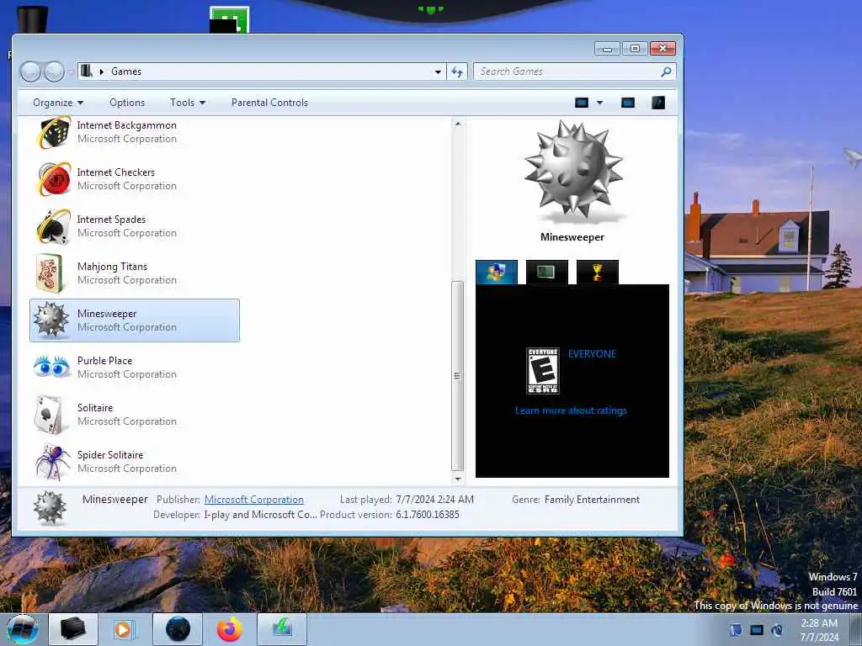The width and height of the screenshot is (862, 646).
Task: Click developer text I-play and Microsoft Co...
Action: 261,515
